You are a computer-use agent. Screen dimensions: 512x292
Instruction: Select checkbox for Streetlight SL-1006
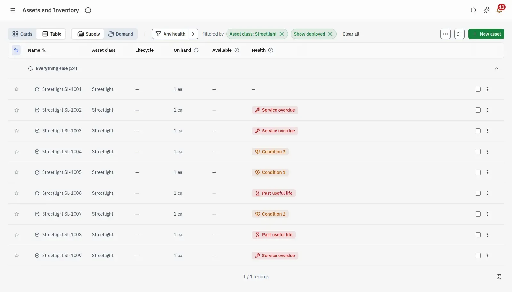[478, 193]
